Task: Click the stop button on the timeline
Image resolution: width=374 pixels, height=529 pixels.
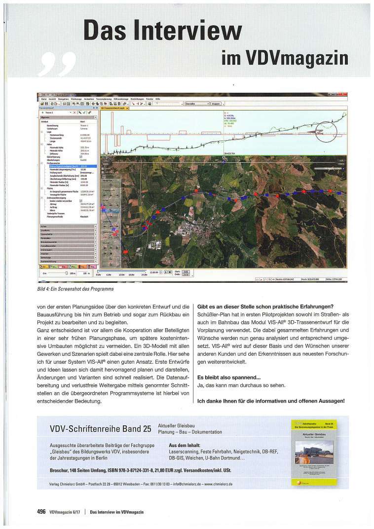Action: coord(170,271)
